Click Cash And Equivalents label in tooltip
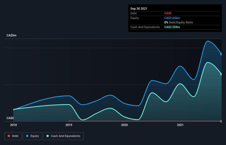226x145 pixels. click(x=145, y=27)
